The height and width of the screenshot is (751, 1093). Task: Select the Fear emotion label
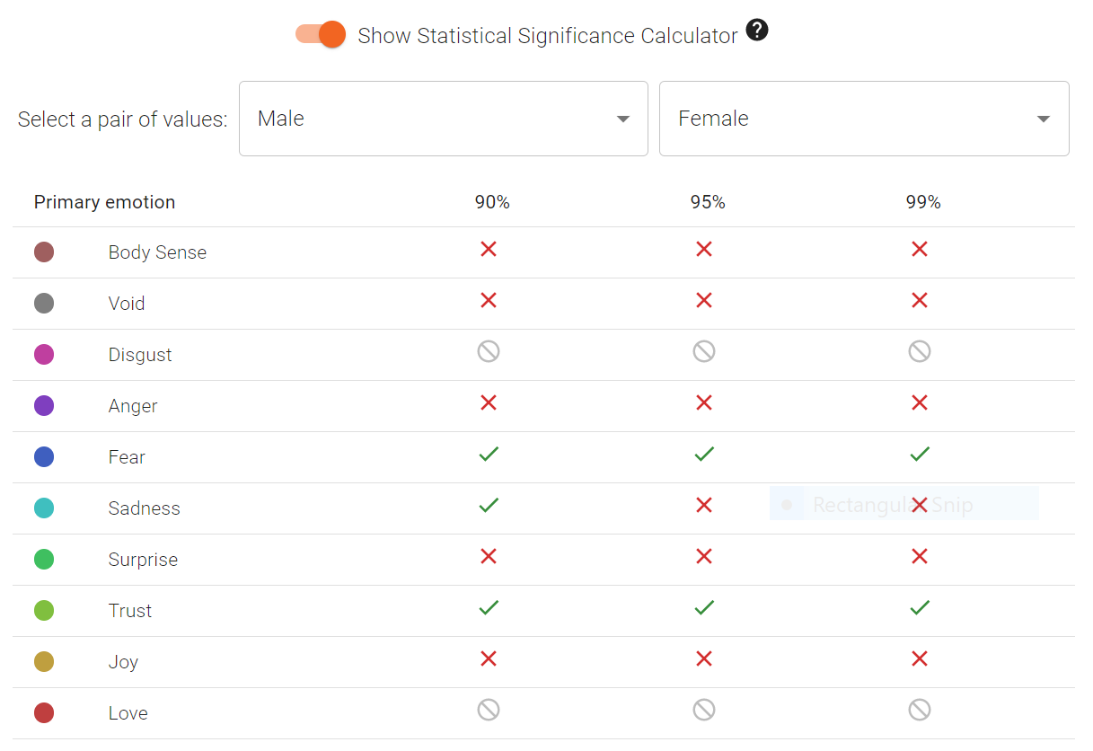[x=126, y=456]
